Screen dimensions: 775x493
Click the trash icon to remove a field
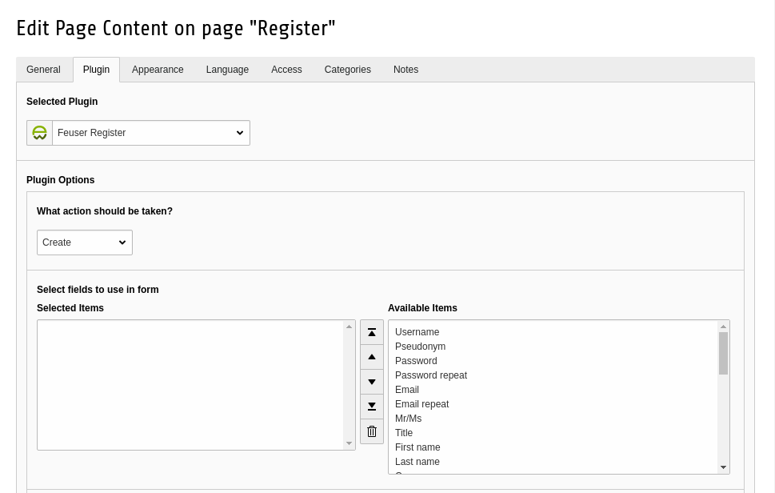[372, 431]
